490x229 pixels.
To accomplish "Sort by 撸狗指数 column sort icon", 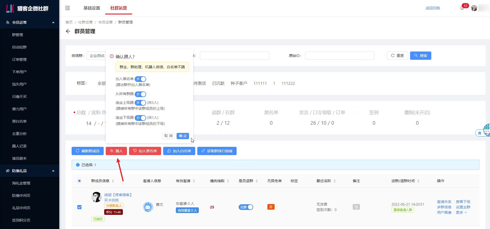I will click(228, 181).
